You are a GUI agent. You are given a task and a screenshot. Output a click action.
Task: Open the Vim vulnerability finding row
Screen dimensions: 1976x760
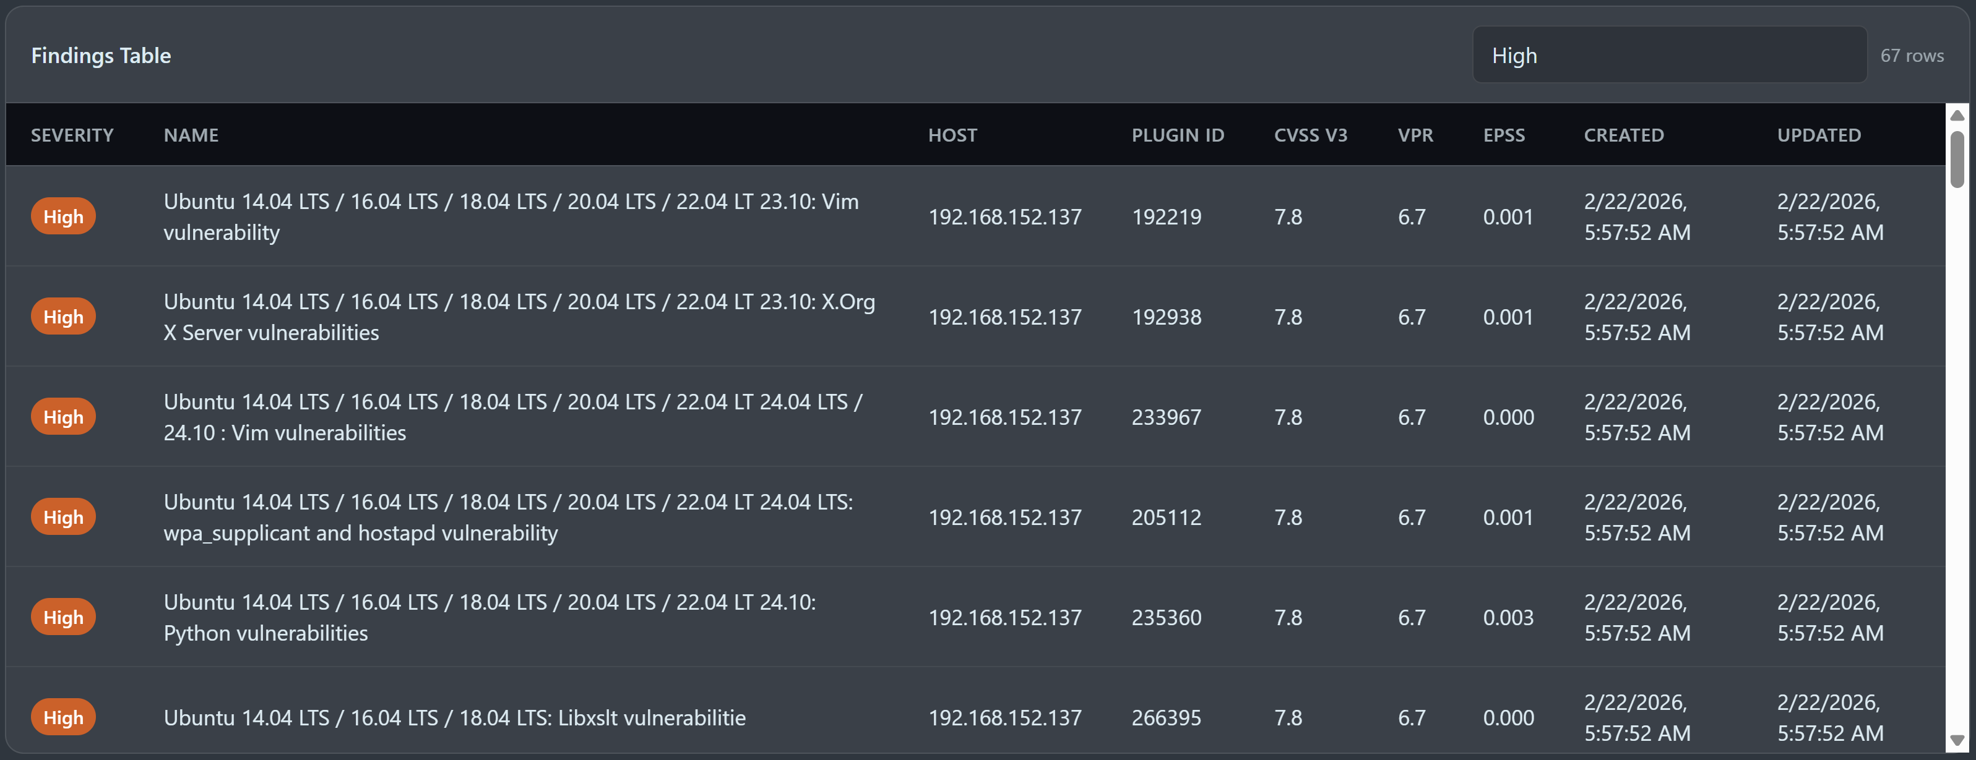(x=975, y=217)
